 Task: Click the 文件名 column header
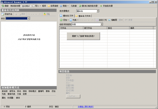click(x=71, y=28)
